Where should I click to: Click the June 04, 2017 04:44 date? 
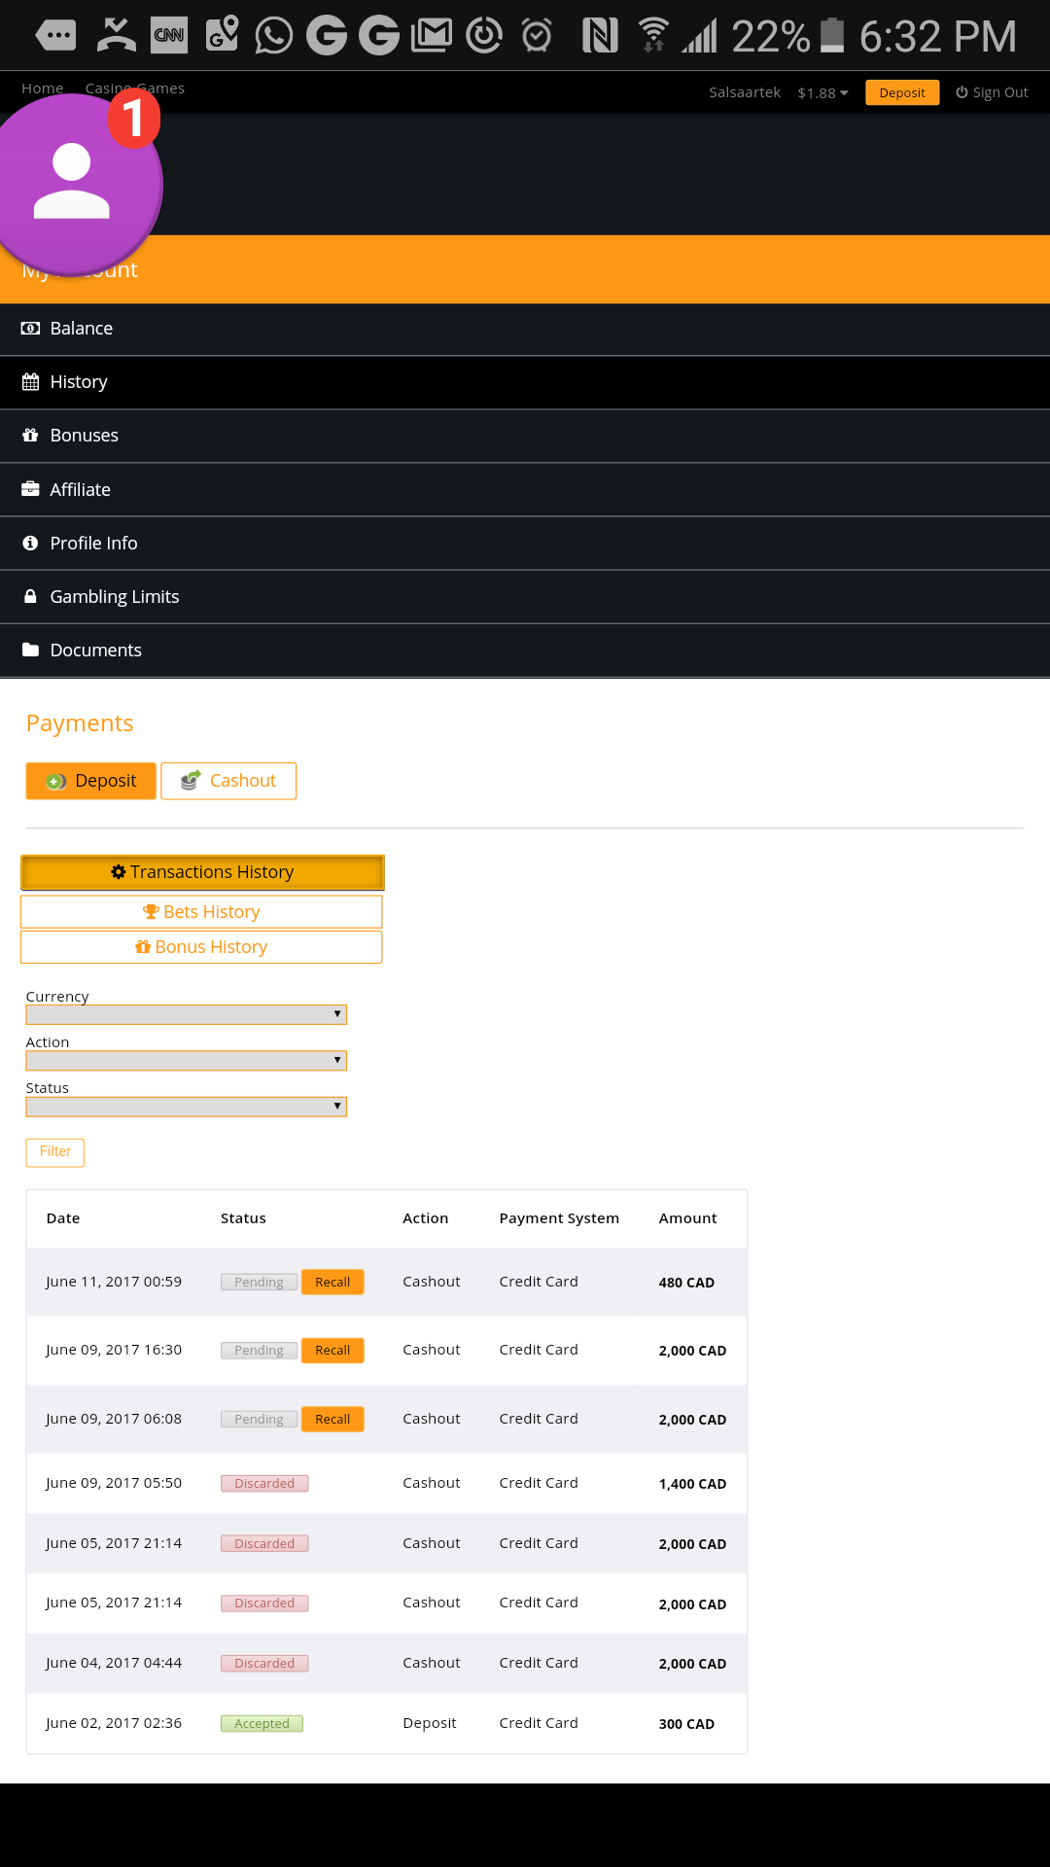(x=114, y=1663)
